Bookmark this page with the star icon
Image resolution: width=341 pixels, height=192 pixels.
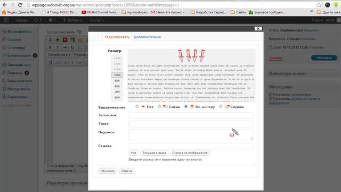319,5
